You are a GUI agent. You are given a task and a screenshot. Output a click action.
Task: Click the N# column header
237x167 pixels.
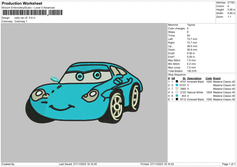173,78
